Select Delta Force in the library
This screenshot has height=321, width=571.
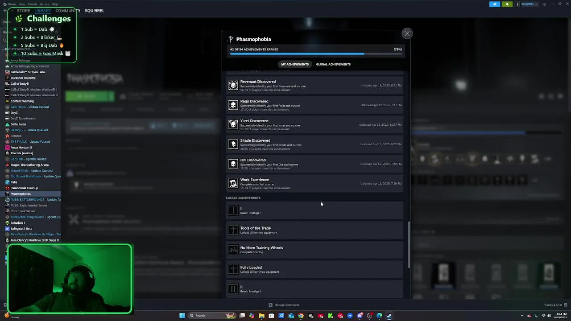(x=18, y=124)
